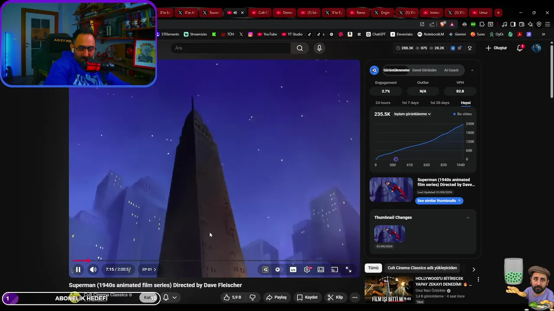The width and height of the screenshot is (554, 311).
Task: Open the YT Studio bookmark
Action: pyautogui.click(x=292, y=34)
